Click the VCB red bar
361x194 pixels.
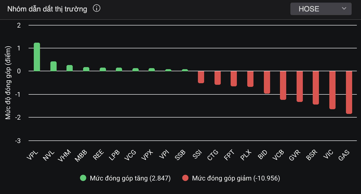[283, 85]
